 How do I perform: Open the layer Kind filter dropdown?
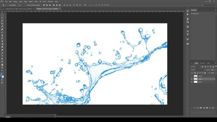pyautogui.click(x=196, y=67)
